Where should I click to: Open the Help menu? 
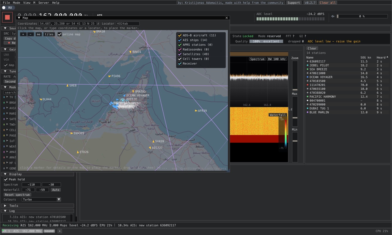point(56,3)
